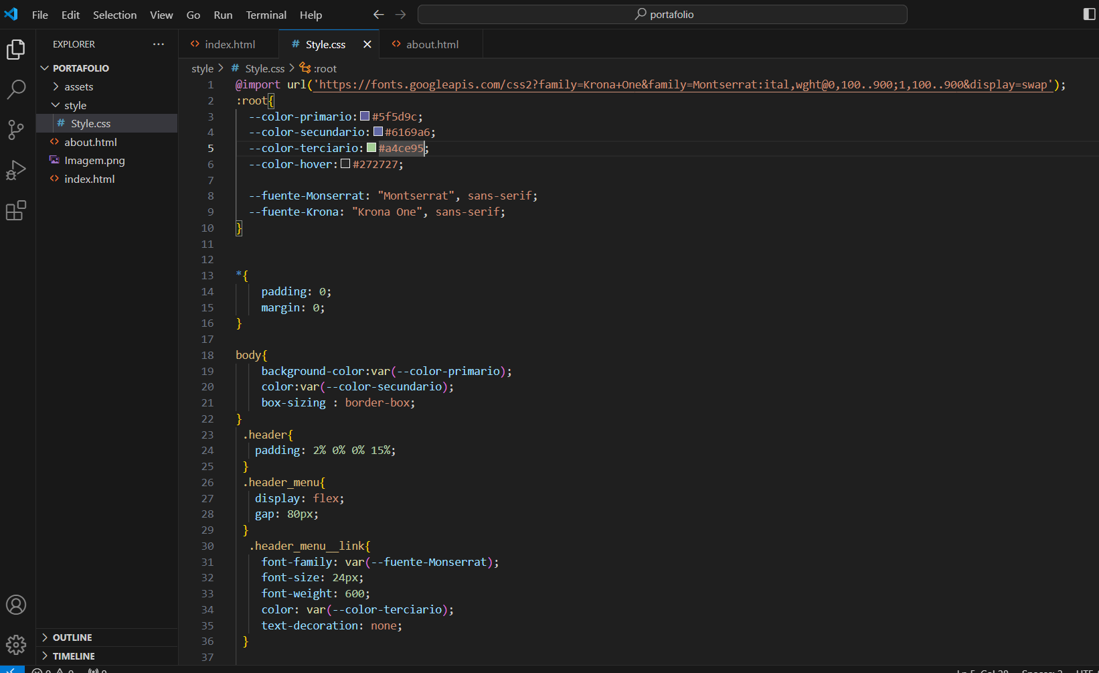
Task: Open the Style.css breadcrumb dropdown
Action: [x=264, y=68]
